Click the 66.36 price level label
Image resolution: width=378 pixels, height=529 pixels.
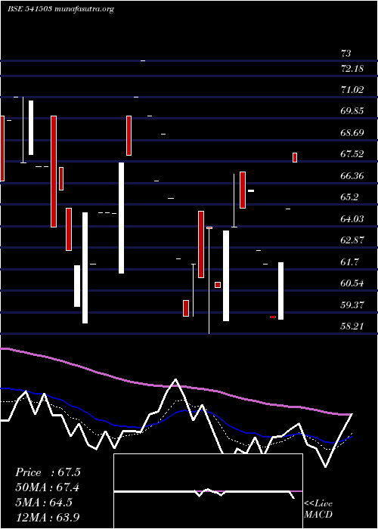click(x=352, y=175)
